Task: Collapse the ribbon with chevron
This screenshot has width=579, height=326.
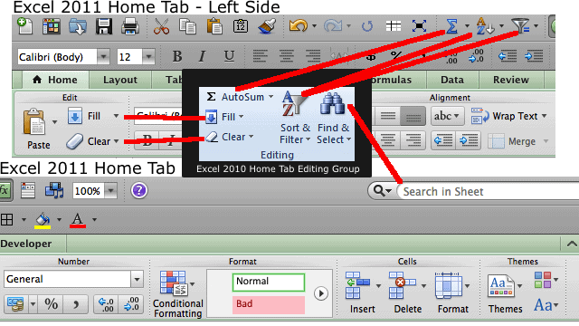Action: pos(571,244)
